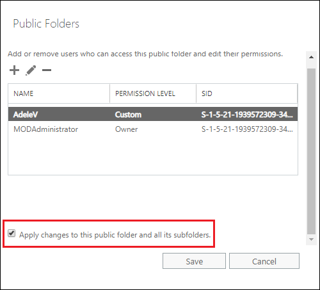The image size is (320, 290).
Task: Click the vertical scrollbar thumb
Action: point(311,151)
